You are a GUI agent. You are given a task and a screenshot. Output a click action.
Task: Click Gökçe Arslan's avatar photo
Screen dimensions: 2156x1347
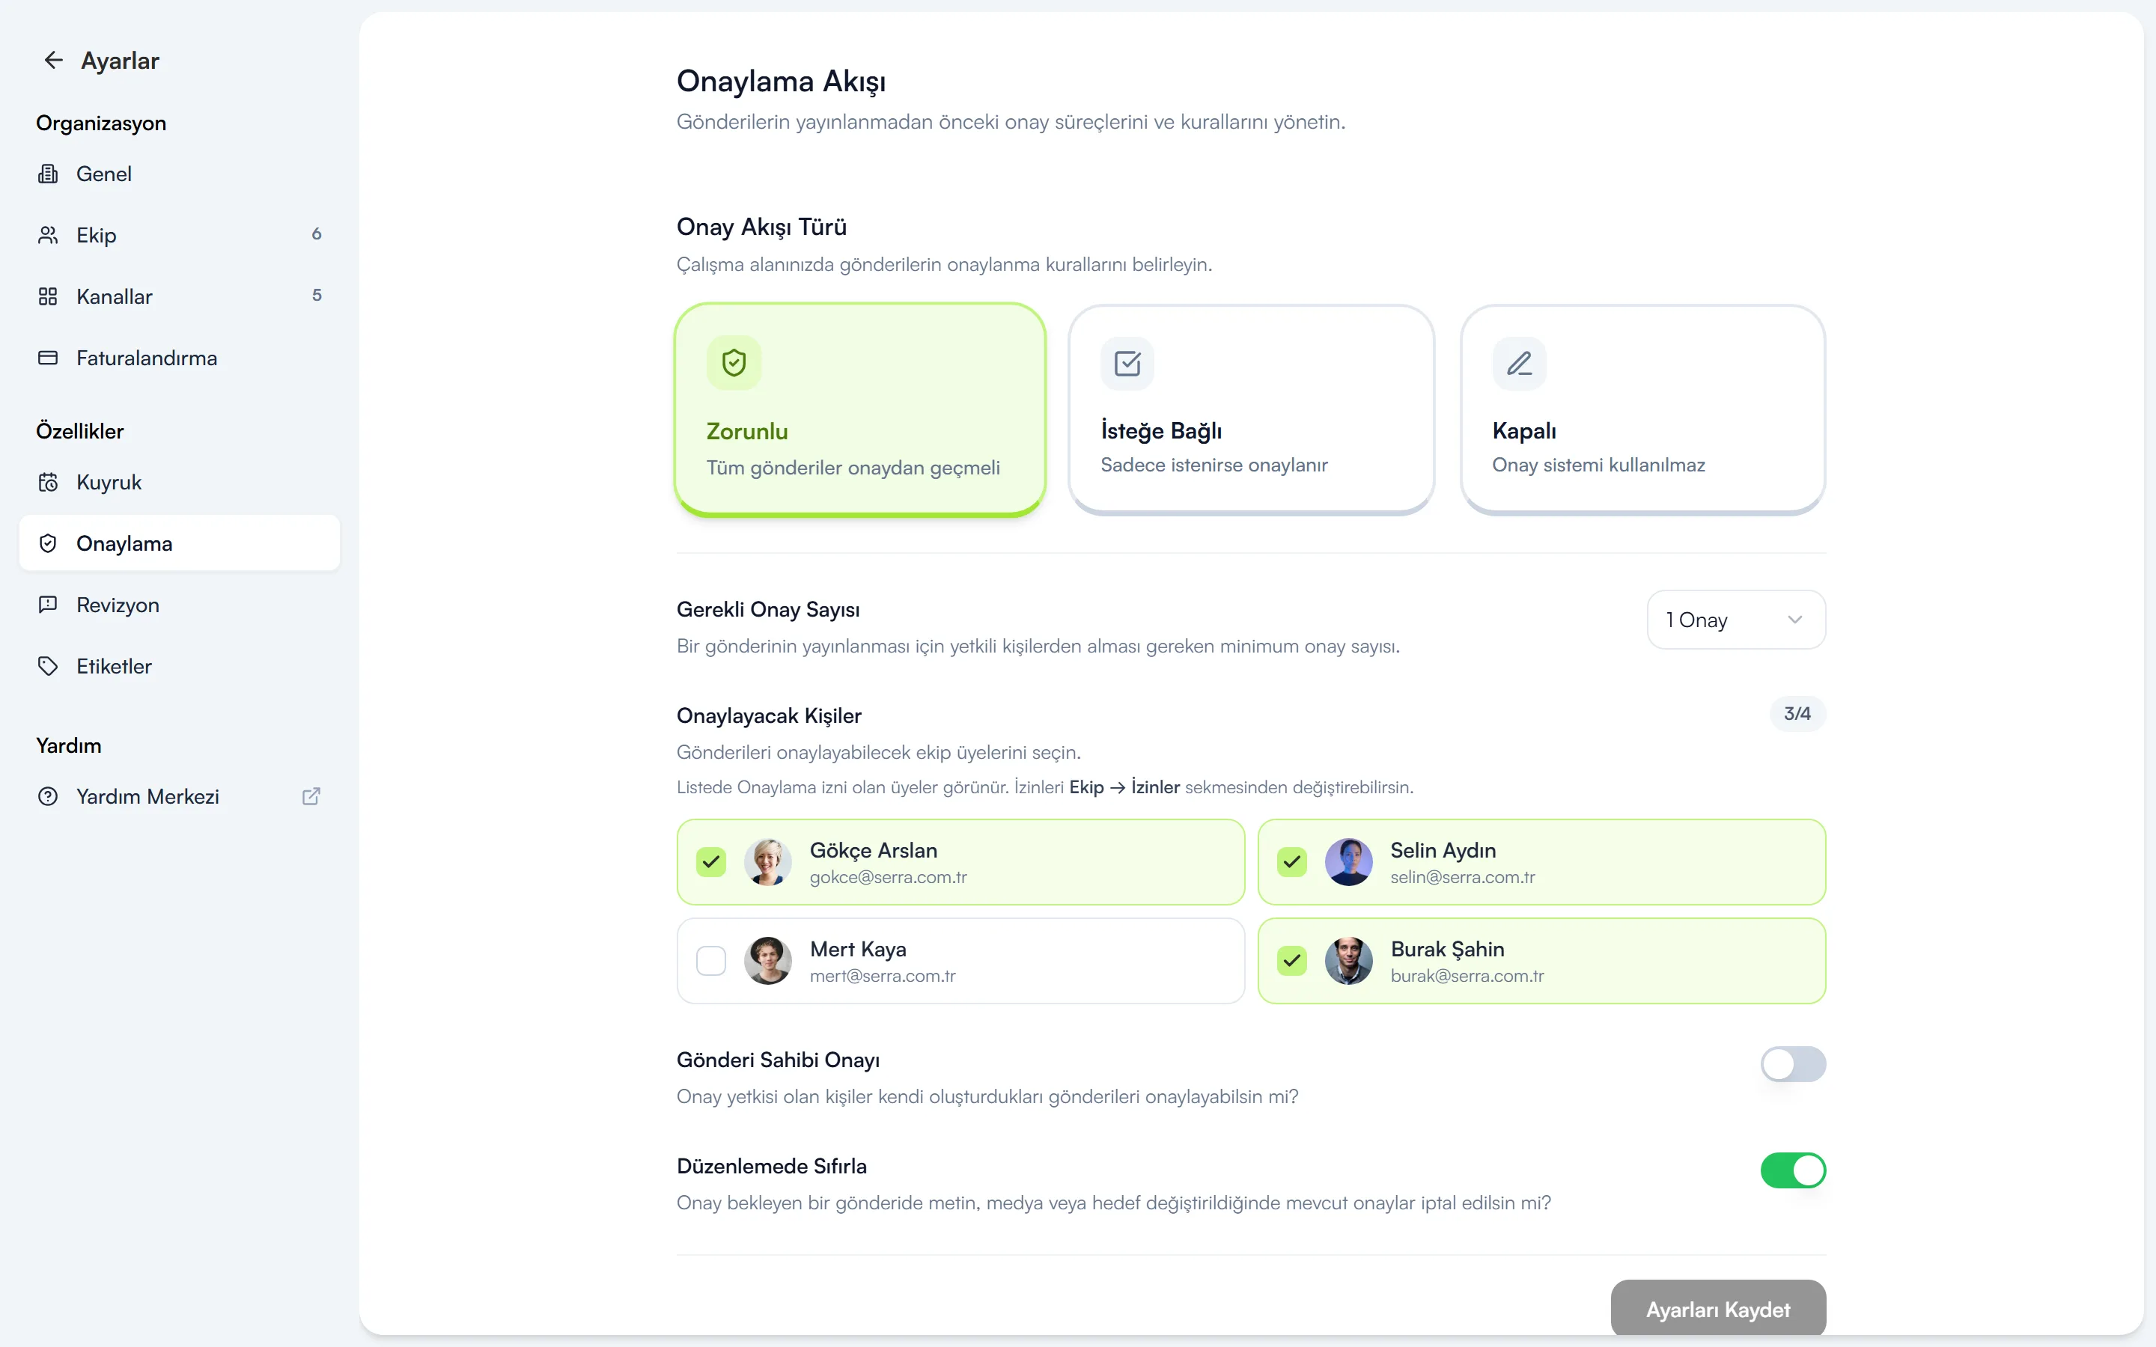[x=768, y=861]
